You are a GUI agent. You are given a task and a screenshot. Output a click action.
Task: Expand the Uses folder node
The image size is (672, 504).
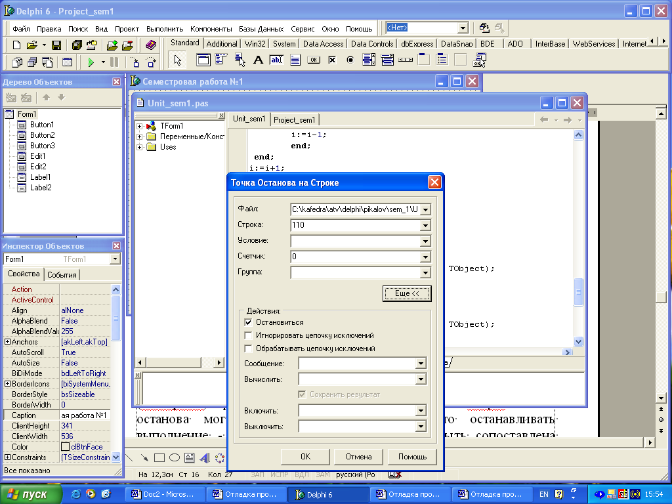click(139, 147)
